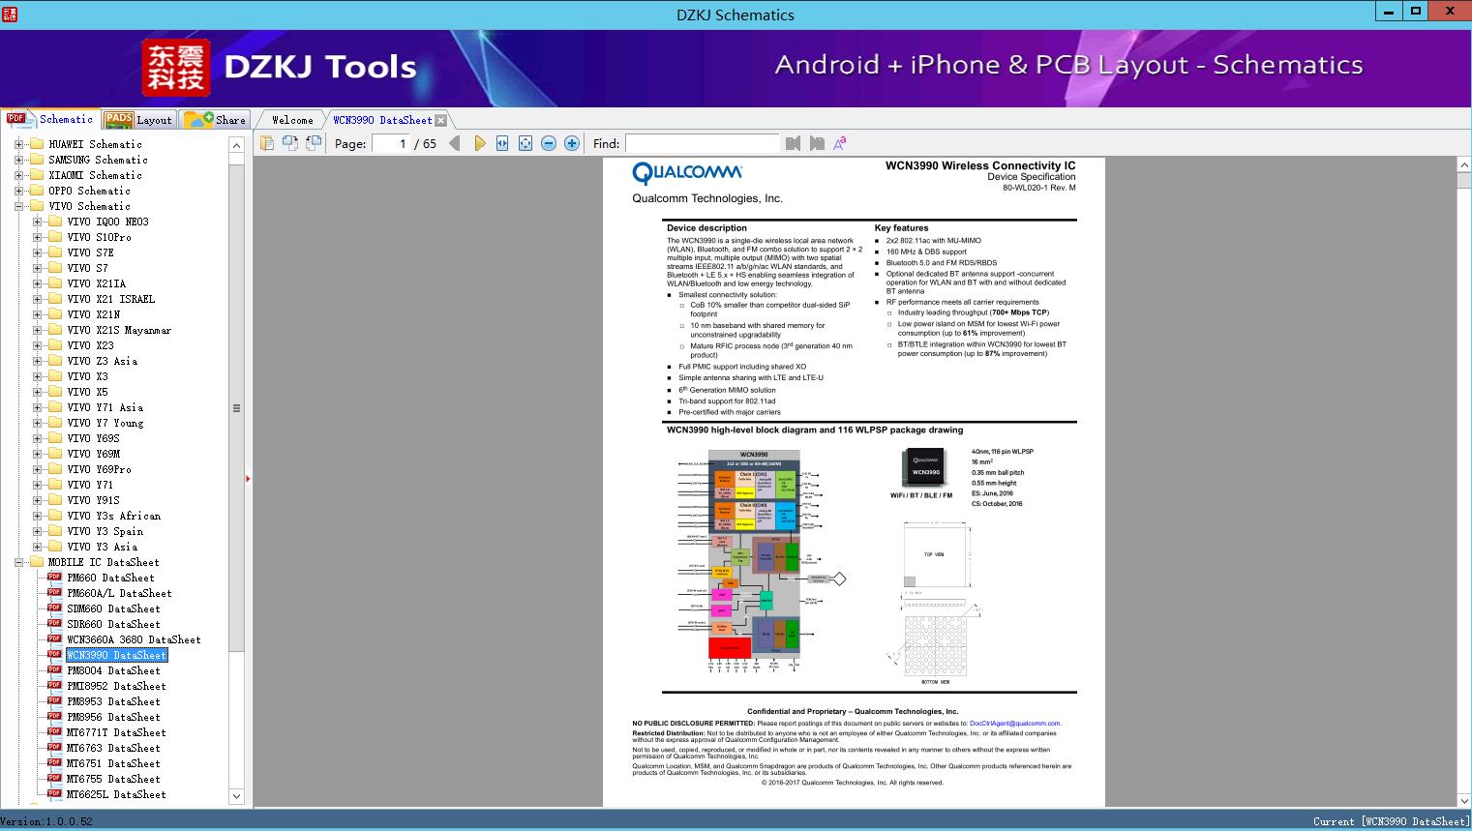1472x831 pixels.
Task: Open the SDR660 DataSheet PDF icon
Action: [x=54, y=624]
